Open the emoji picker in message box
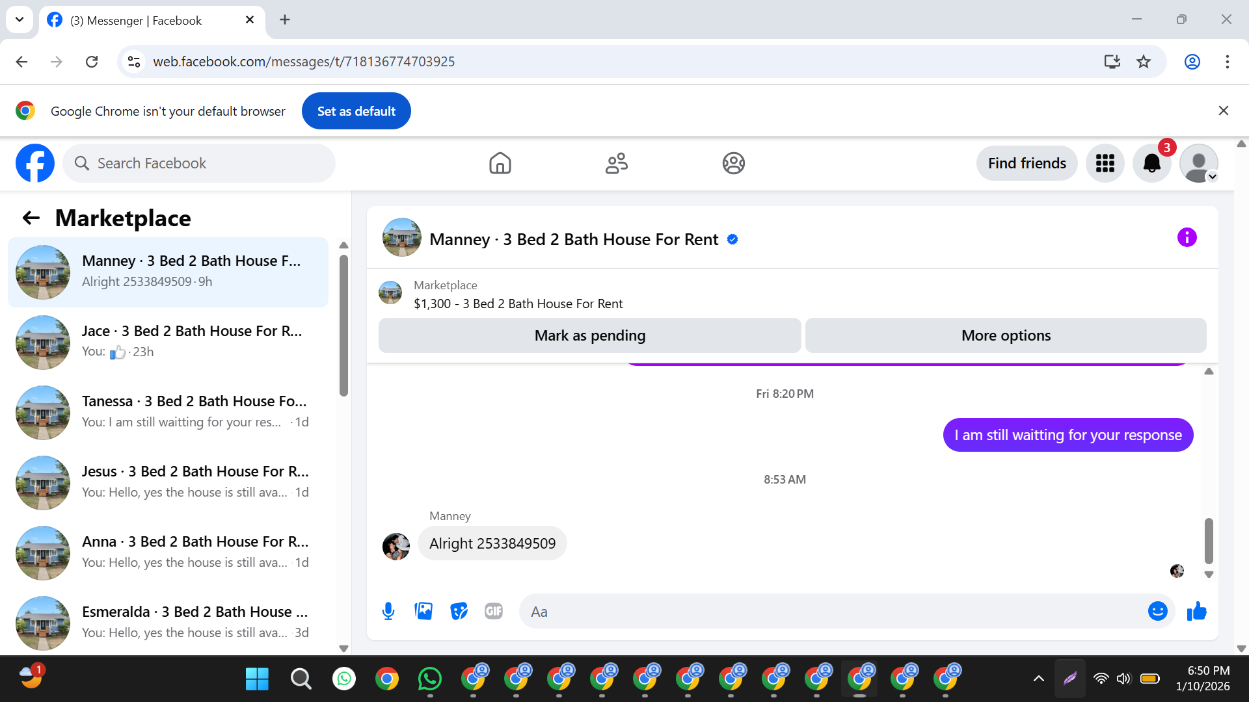 1157,611
